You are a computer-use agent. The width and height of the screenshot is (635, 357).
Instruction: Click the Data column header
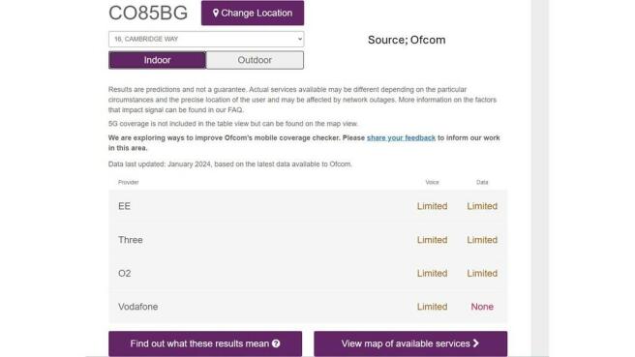tap(482, 182)
